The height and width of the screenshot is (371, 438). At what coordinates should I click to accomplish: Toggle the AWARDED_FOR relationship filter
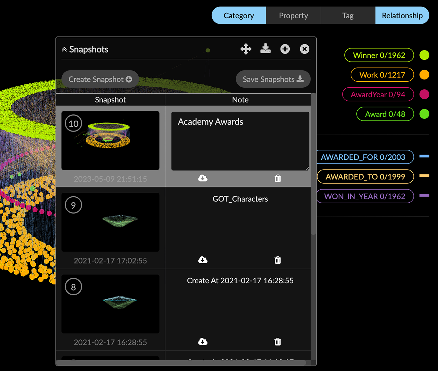[x=363, y=157]
